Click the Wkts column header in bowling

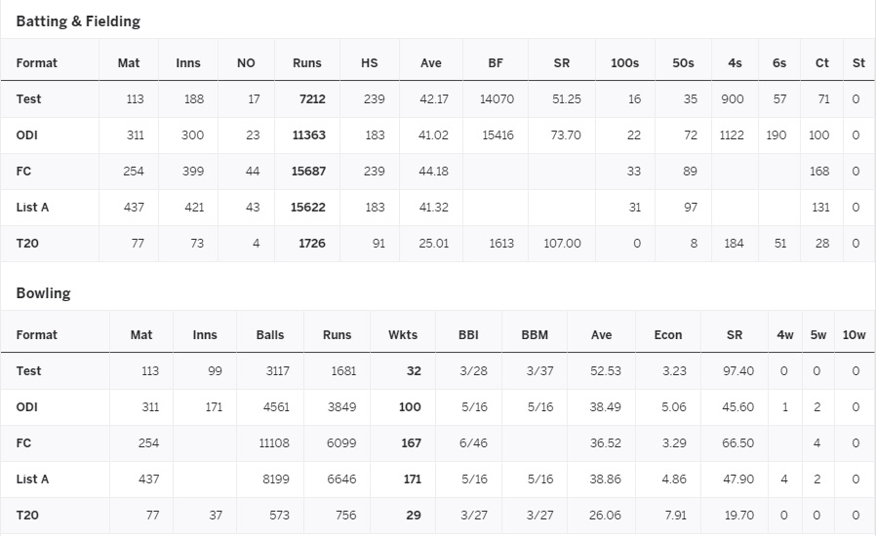pyautogui.click(x=402, y=335)
